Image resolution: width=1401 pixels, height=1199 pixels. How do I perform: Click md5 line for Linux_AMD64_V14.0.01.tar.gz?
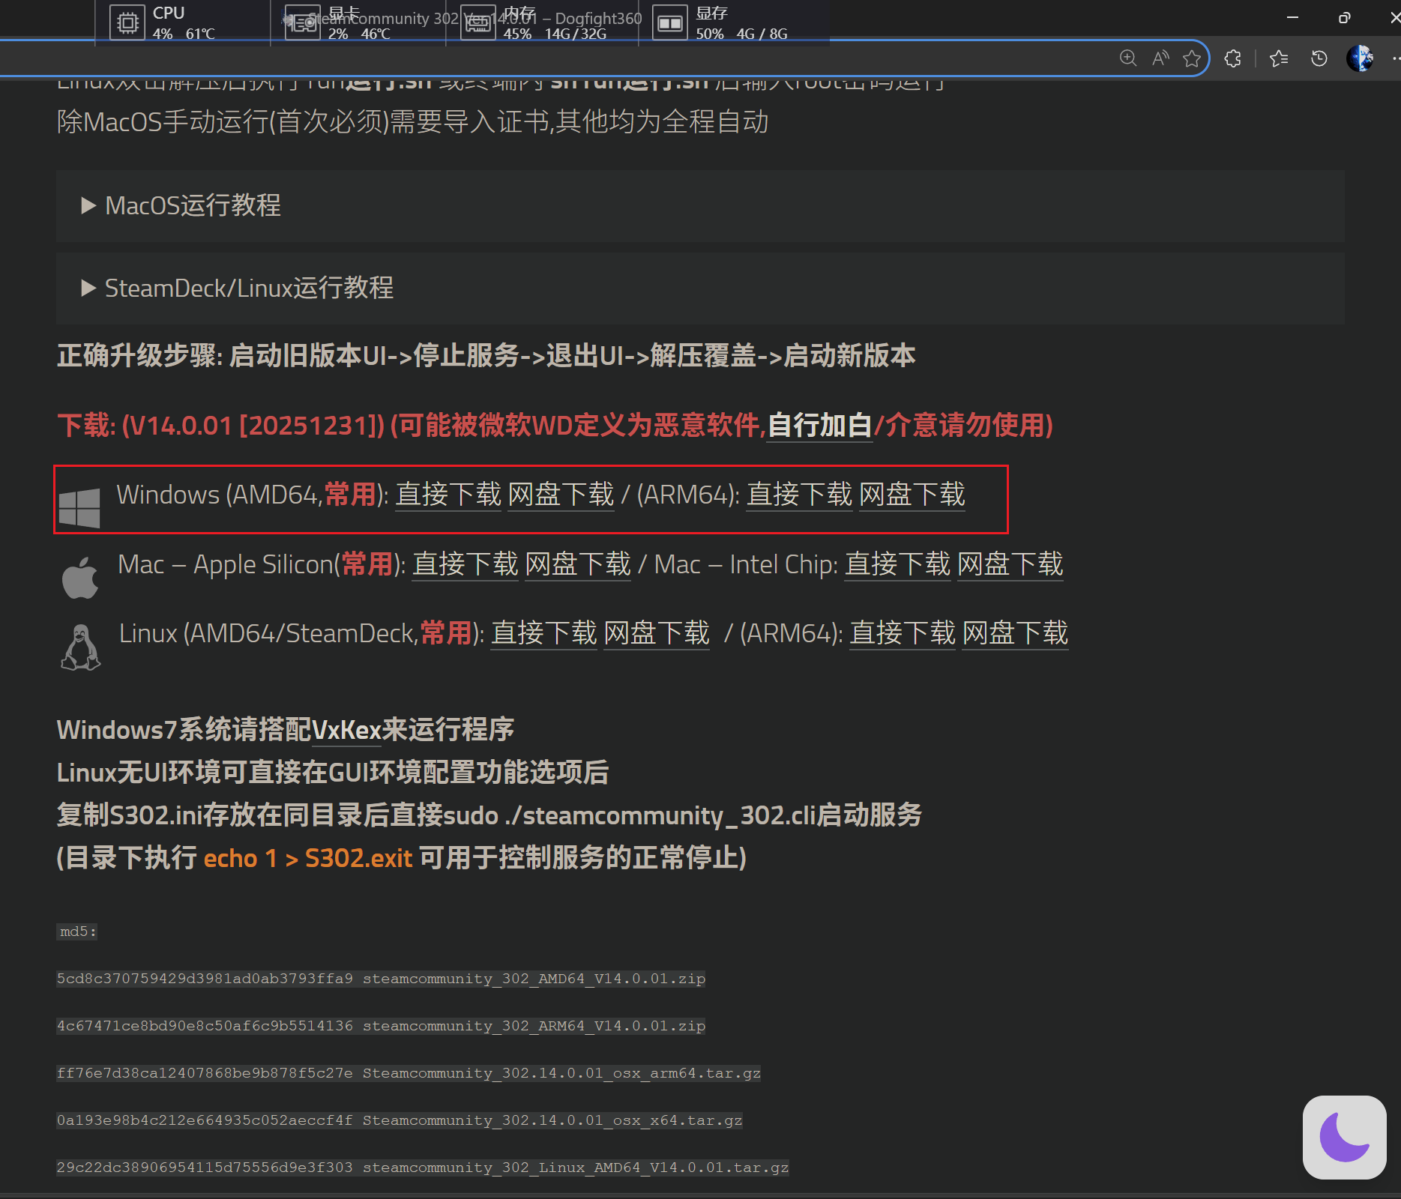coord(423,1168)
